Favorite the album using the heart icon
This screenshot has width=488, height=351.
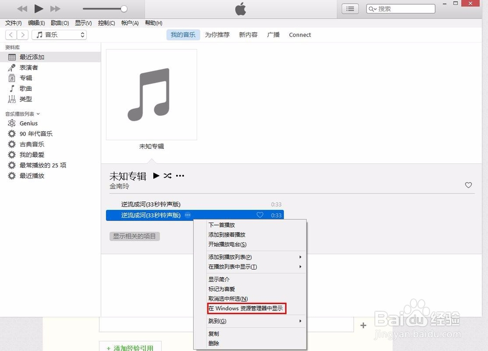click(468, 185)
